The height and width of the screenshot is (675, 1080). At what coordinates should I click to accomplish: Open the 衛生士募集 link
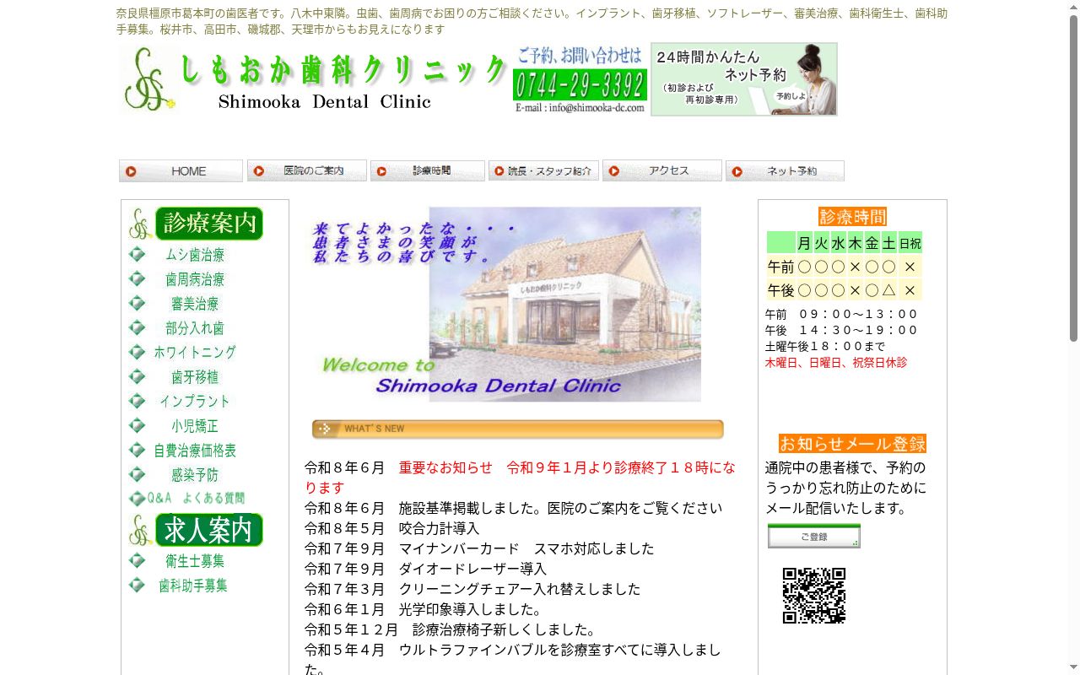click(195, 561)
